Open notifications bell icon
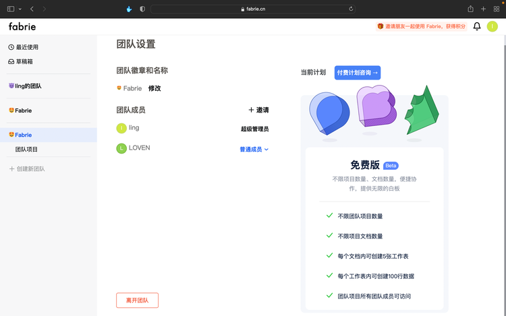The image size is (506, 316). 476,26
